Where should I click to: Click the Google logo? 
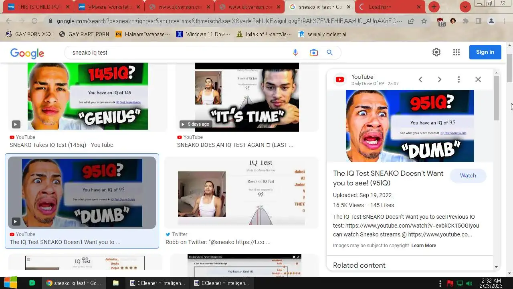pos(27,53)
